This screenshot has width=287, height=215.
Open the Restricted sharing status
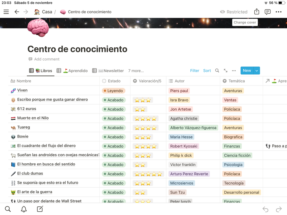[234, 12]
